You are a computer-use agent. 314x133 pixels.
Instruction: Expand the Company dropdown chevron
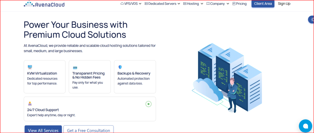228,4
